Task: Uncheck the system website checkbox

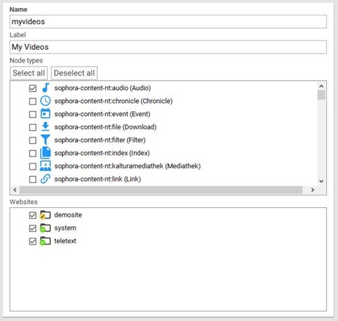Action: [32, 228]
